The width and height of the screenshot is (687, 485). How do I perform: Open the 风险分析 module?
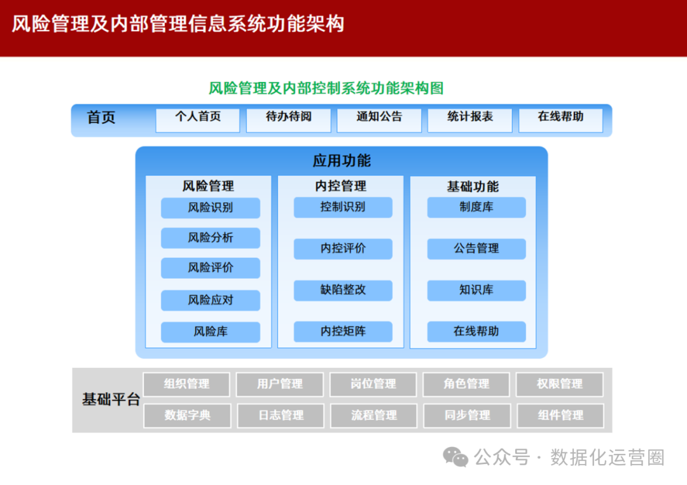click(211, 238)
